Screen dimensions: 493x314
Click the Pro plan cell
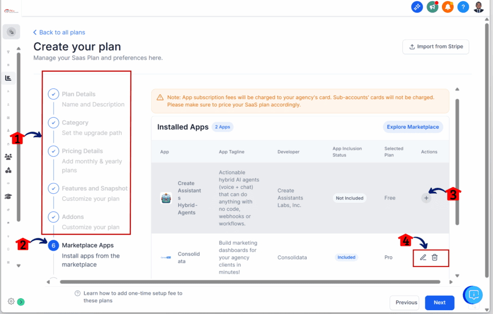click(389, 257)
